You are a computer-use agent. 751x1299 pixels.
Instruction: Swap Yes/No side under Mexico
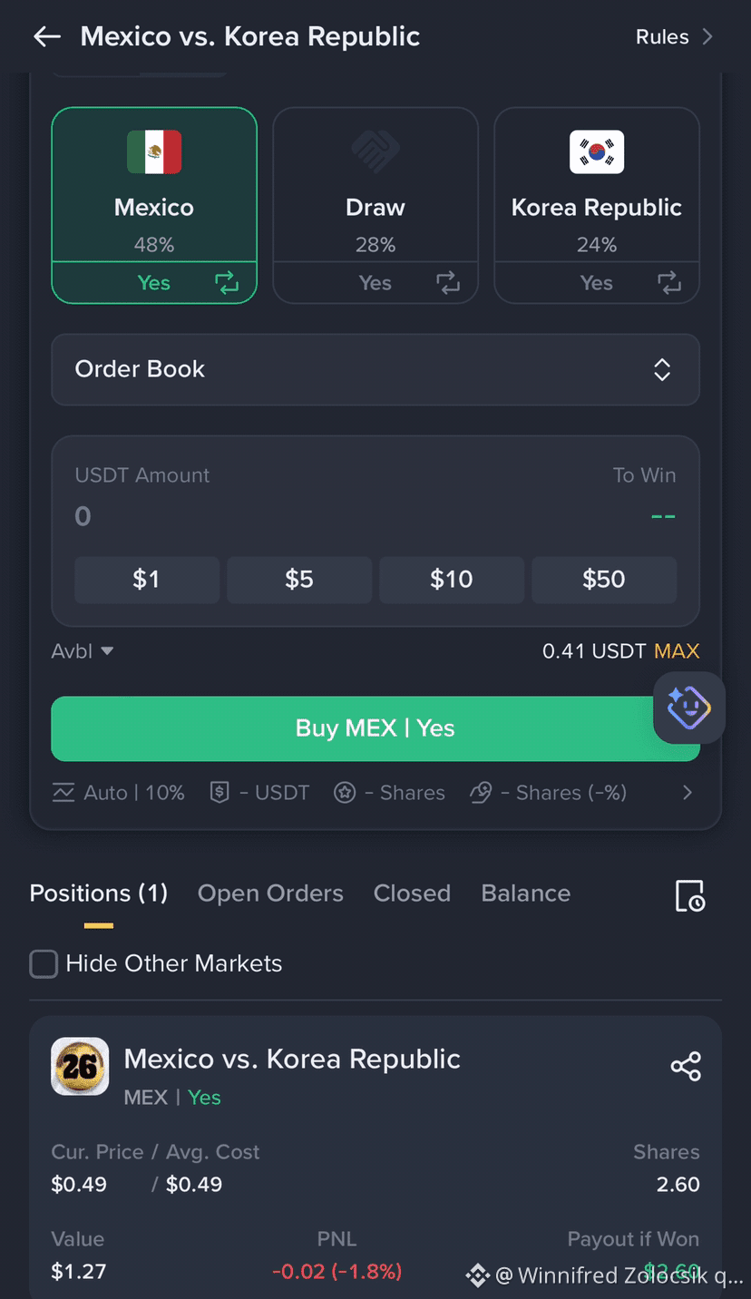227,283
